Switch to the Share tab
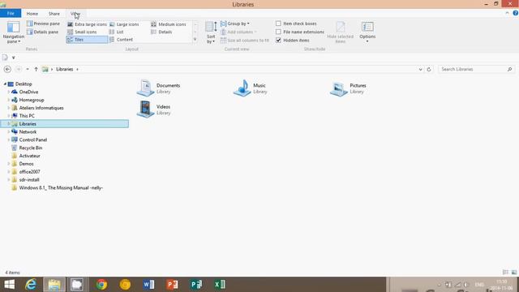The image size is (519, 292). [54, 14]
